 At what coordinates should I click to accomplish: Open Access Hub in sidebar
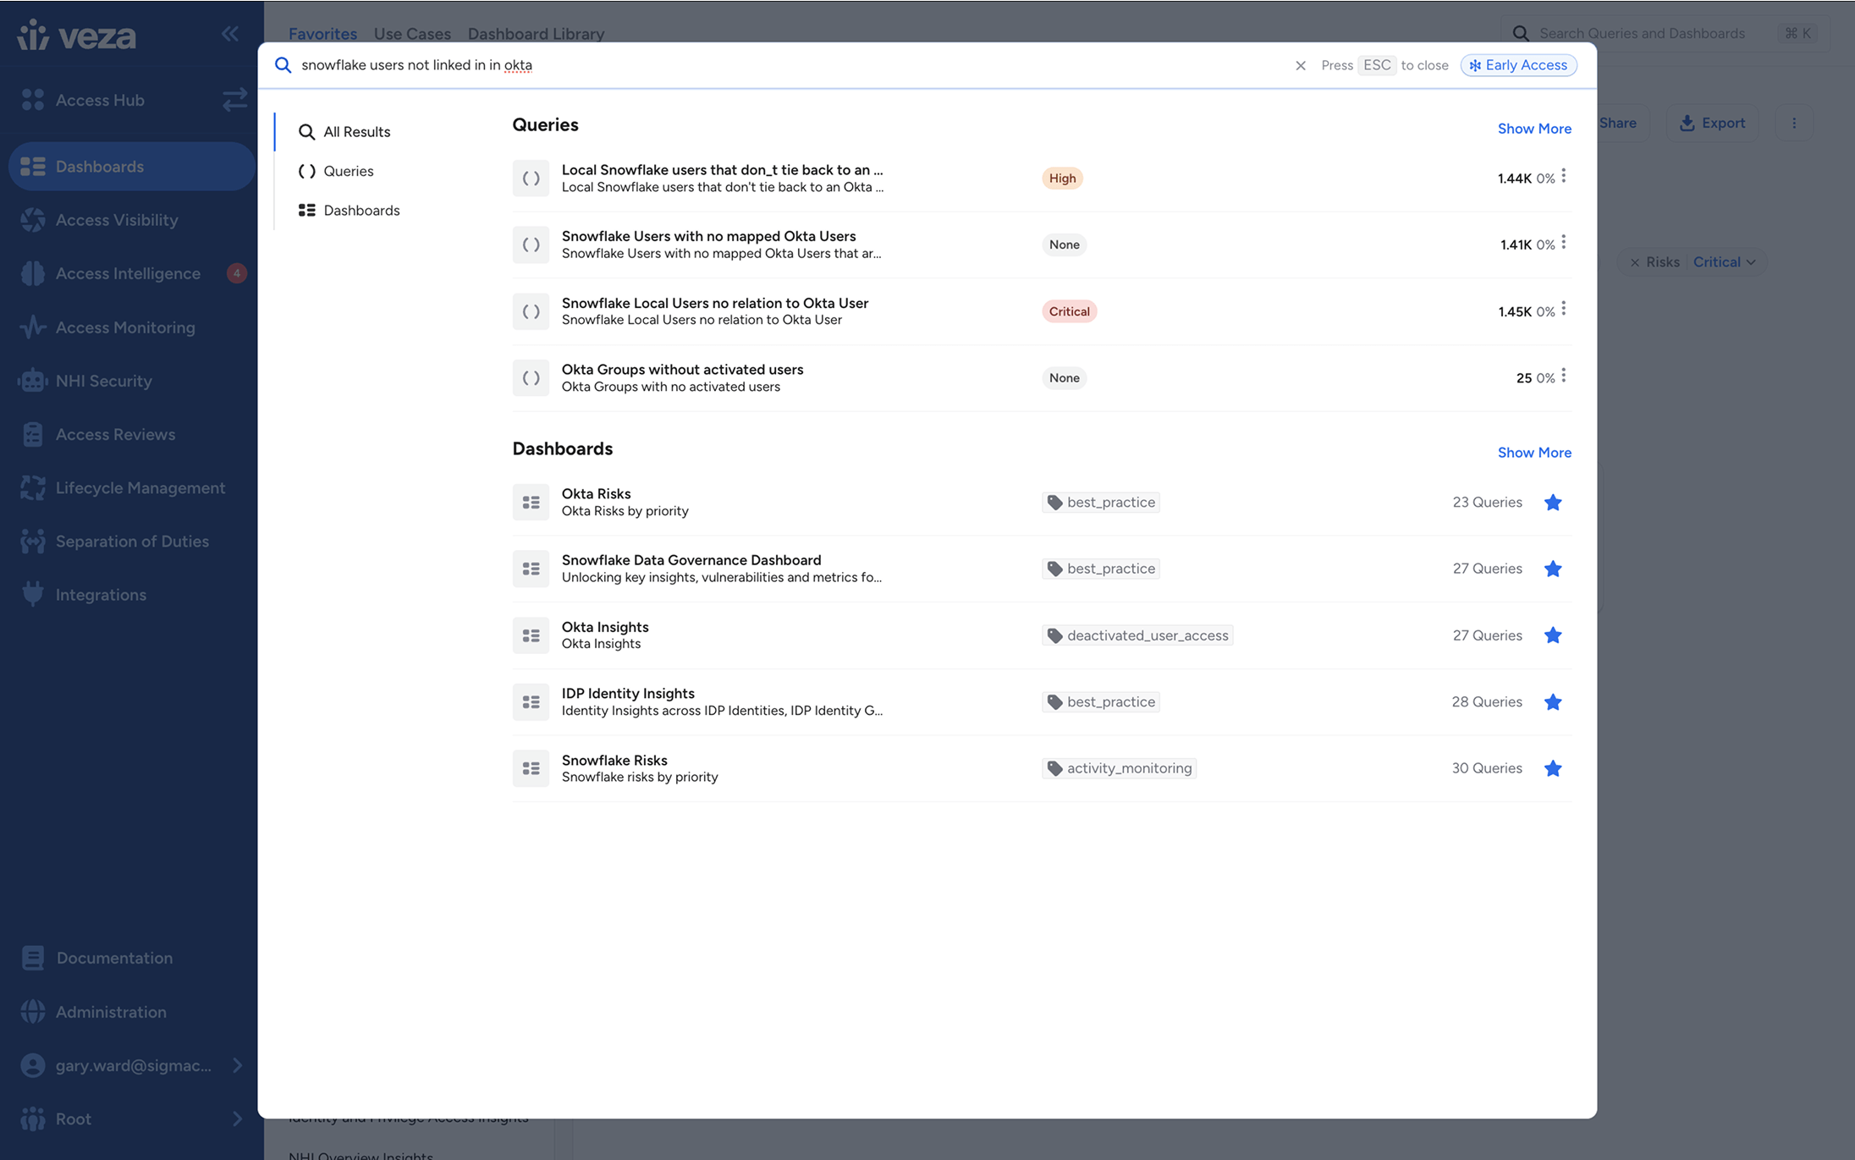click(x=100, y=100)
